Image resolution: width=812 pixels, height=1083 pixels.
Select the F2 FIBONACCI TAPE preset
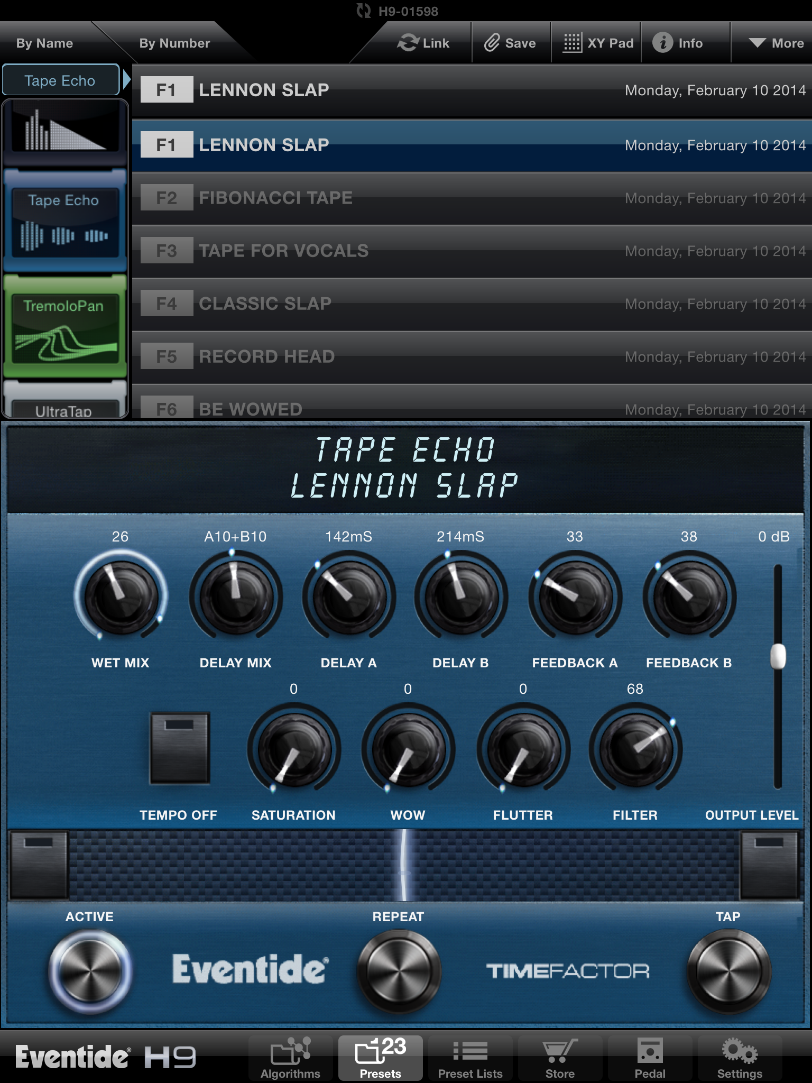point(472,198)
